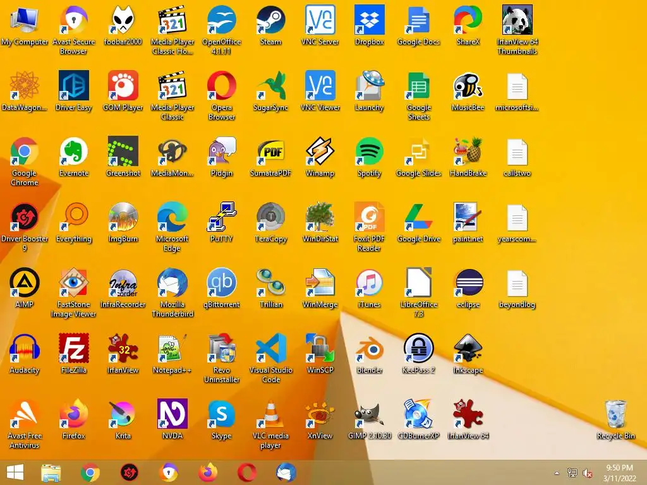The width and height of the screenshot is (647, 485).
Task: Select the paint.net shortcut
Action: 468,217
